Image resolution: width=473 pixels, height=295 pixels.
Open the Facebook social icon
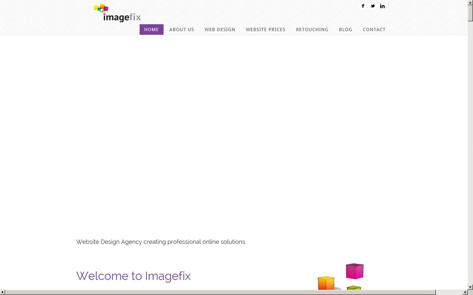click(x=363, y=6)
